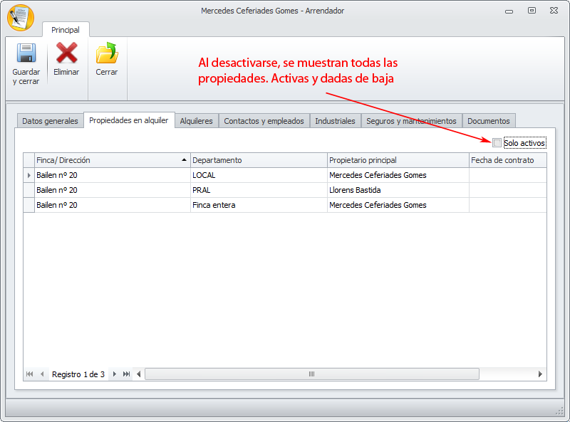Switch to the Alquileres tab

pyautogui.click(x=197, y=121)
